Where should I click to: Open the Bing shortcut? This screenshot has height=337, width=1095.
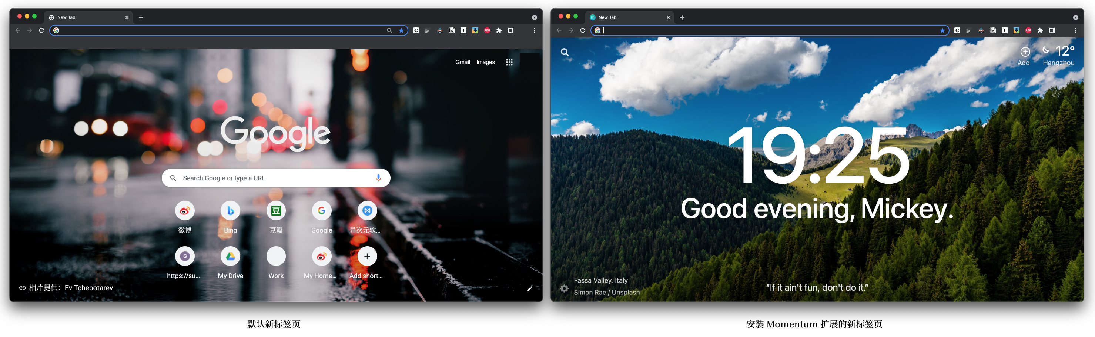(230, 217)
